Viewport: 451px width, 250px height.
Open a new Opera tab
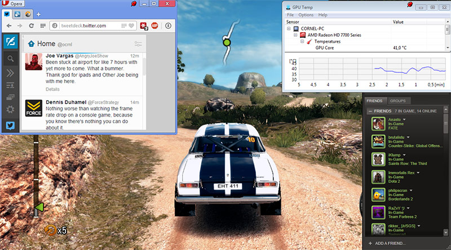click(x=38, y=14)
